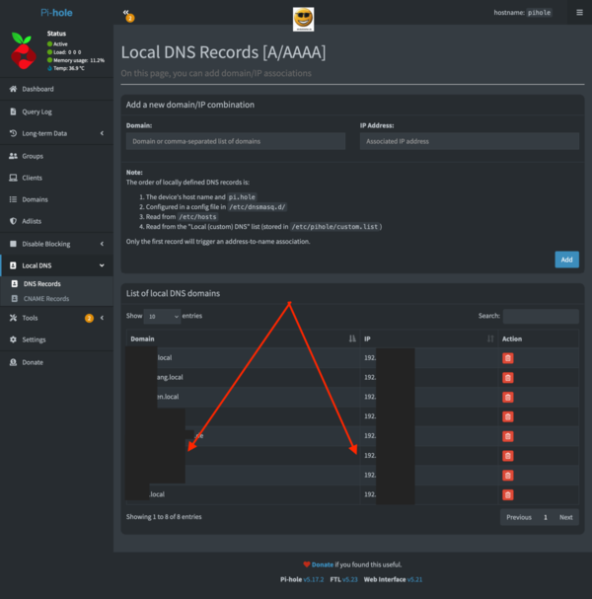Delete the fifth DNS record row
This screenshot has height=599, width=592.
[x=507, y=436]
